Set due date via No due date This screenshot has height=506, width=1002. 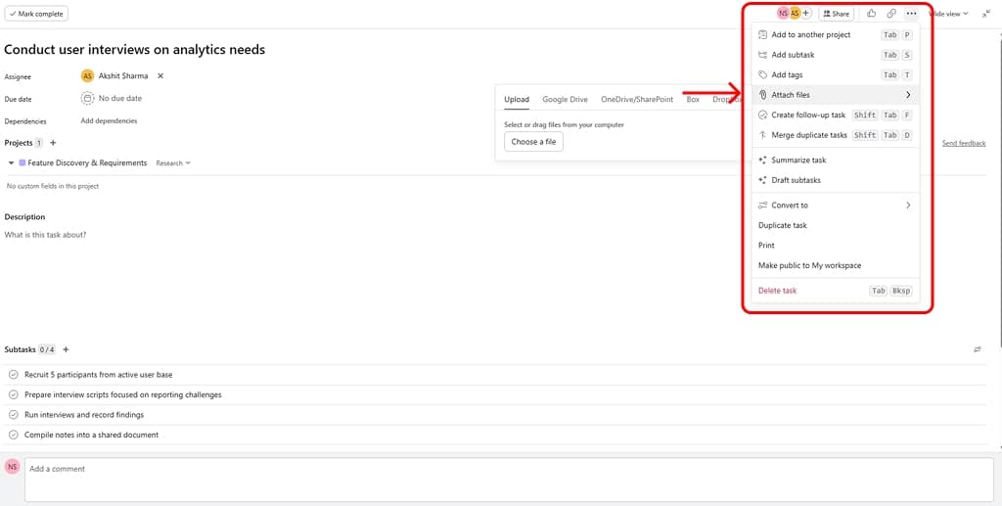click(120, 99)
